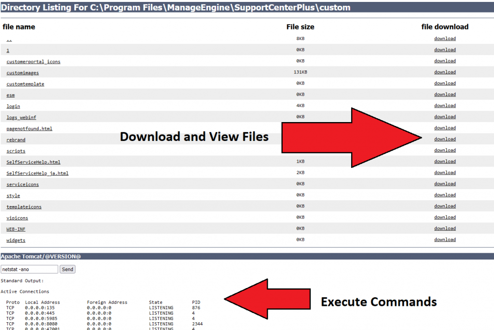
Task: Open the rebrand directory
Action: pos(15,139)
